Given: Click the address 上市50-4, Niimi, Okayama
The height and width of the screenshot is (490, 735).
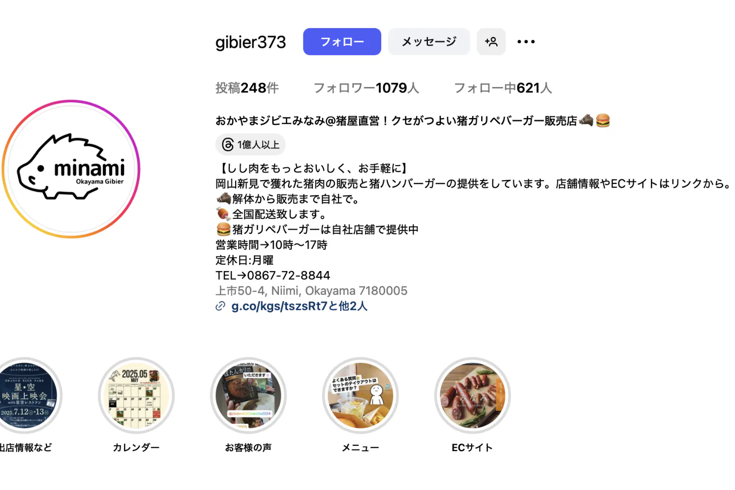Looking at the screenshot, I should coord(311,291).
